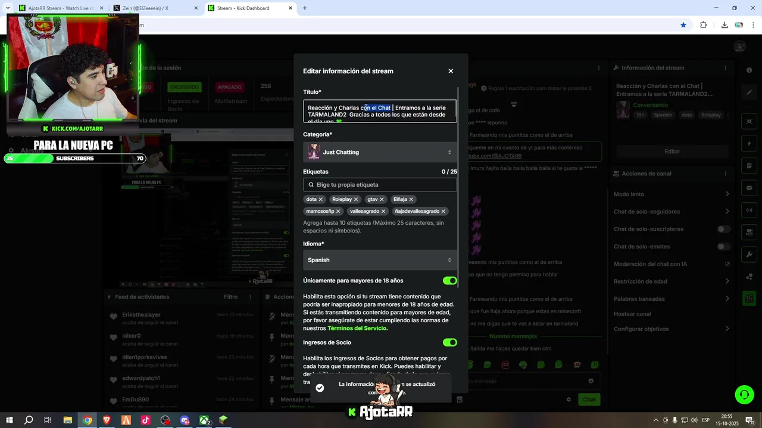
Task: Open the Términos del Servicio link
Action: (x=357, y=328)
